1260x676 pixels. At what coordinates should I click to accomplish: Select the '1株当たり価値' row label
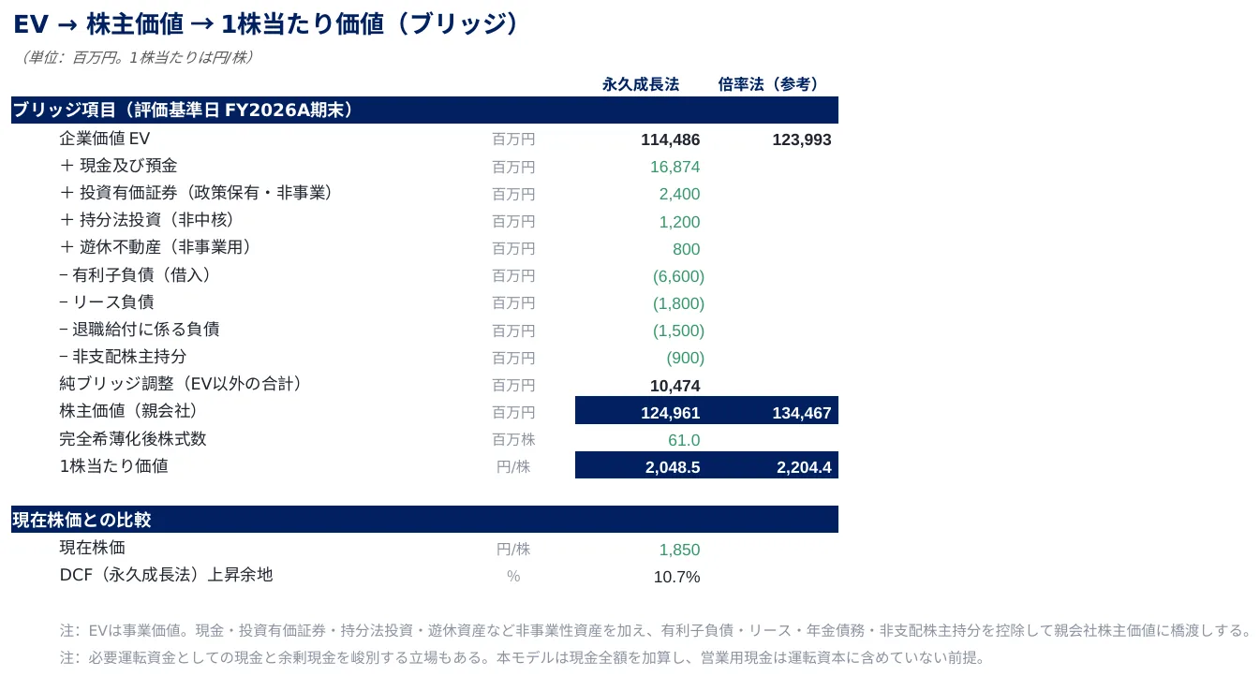coord(113,465)
